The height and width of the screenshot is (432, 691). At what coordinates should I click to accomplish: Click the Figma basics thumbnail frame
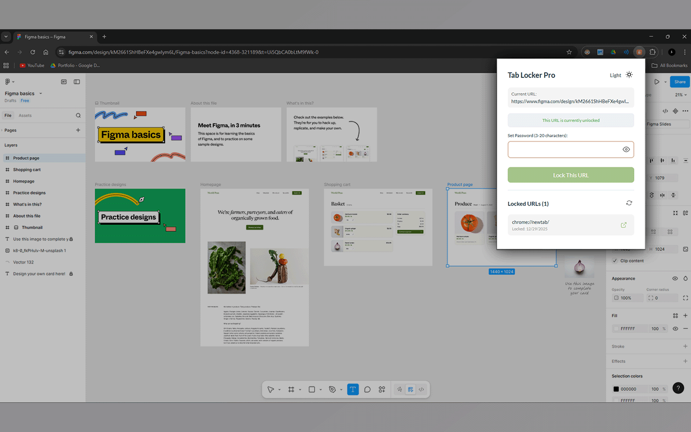tap(140, 134)
